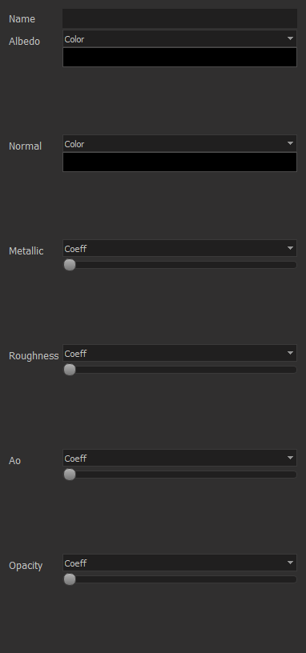This screenshot has width=306, height=653.
Task: Click the Opacity slider handle
Action: point(70,579)
